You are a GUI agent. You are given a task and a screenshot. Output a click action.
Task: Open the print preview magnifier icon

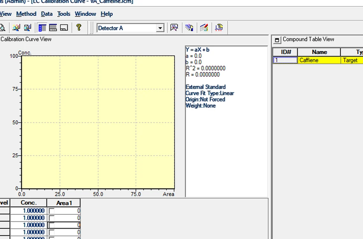(2, 28)
